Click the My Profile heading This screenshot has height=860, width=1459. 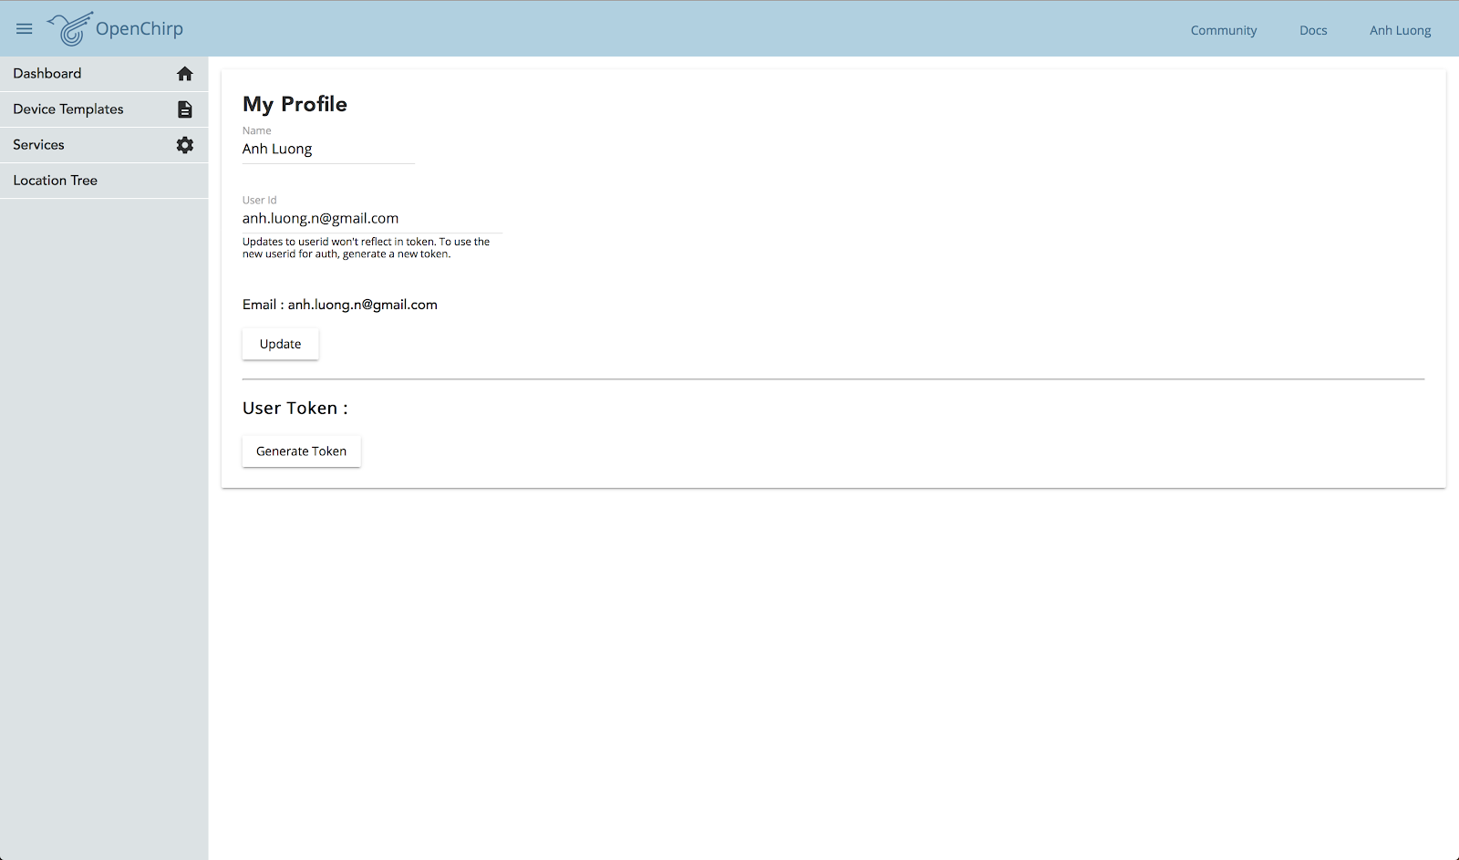(x=295, y=104)
